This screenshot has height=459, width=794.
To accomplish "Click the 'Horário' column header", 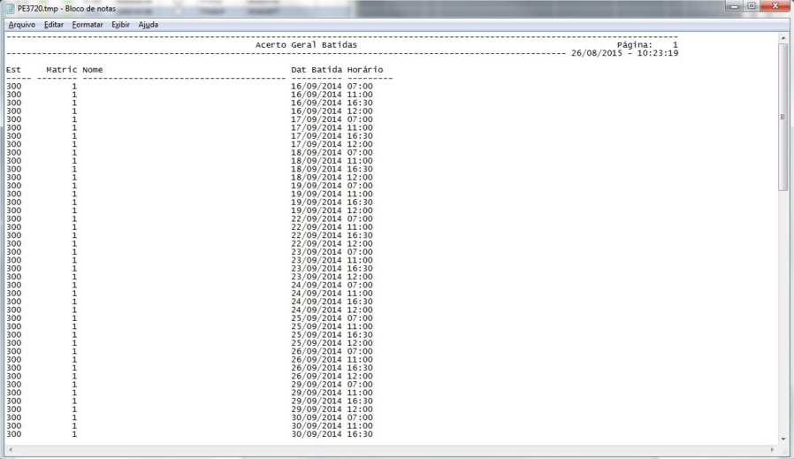I will (x=365, y=69).
